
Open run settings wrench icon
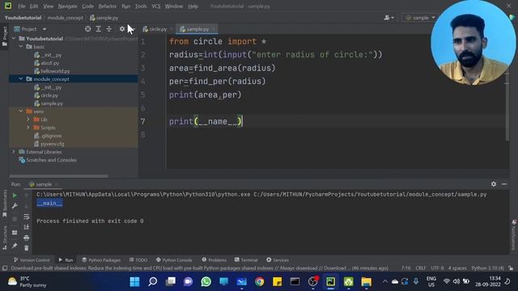tap(15, 206)
